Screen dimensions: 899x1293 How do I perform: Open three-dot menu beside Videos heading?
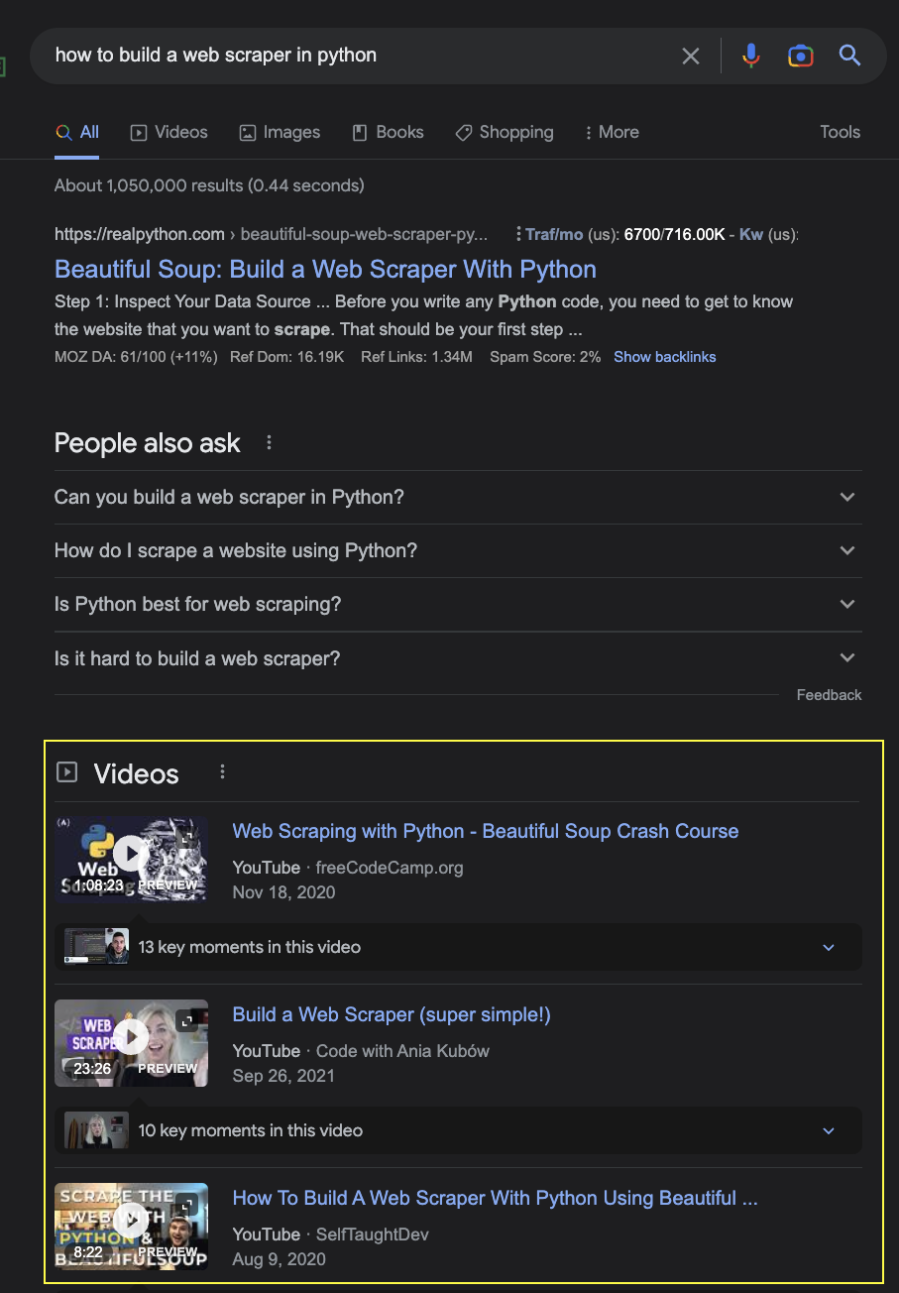coord(222,771)
